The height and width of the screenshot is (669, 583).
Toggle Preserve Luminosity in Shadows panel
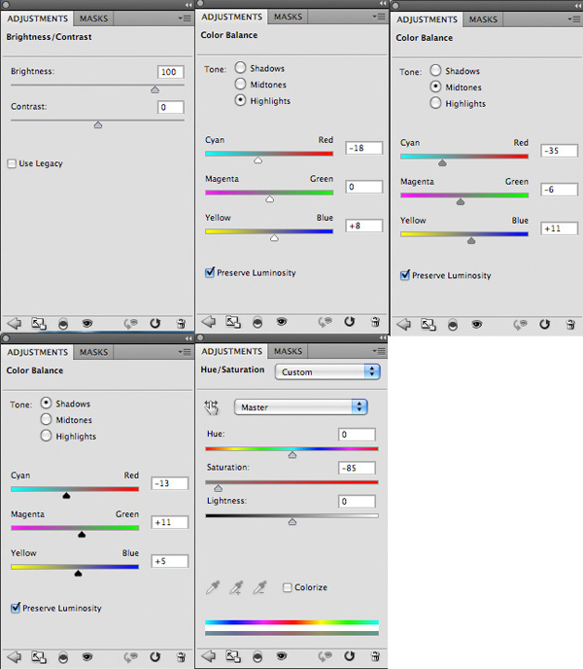point(16,608)
